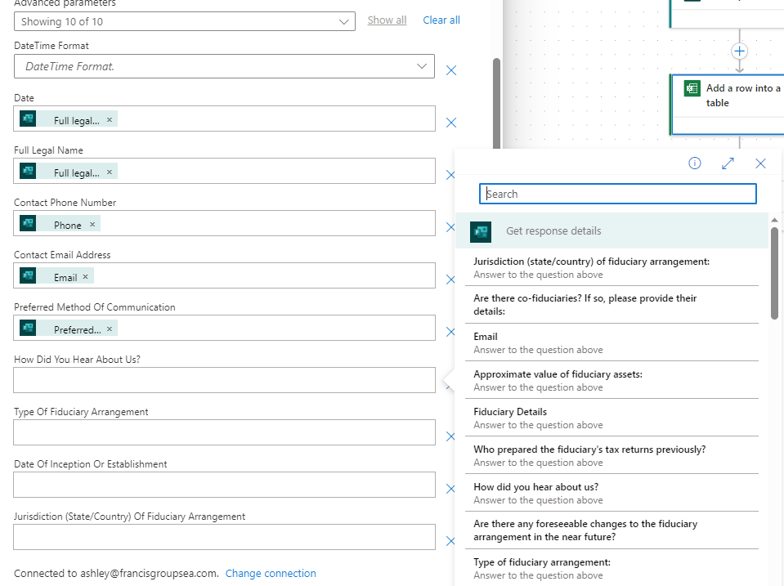This screenshot has height=586, width=784.
Task: Expand the dynamic content panel to full view
Action: (x=728, y=163)
